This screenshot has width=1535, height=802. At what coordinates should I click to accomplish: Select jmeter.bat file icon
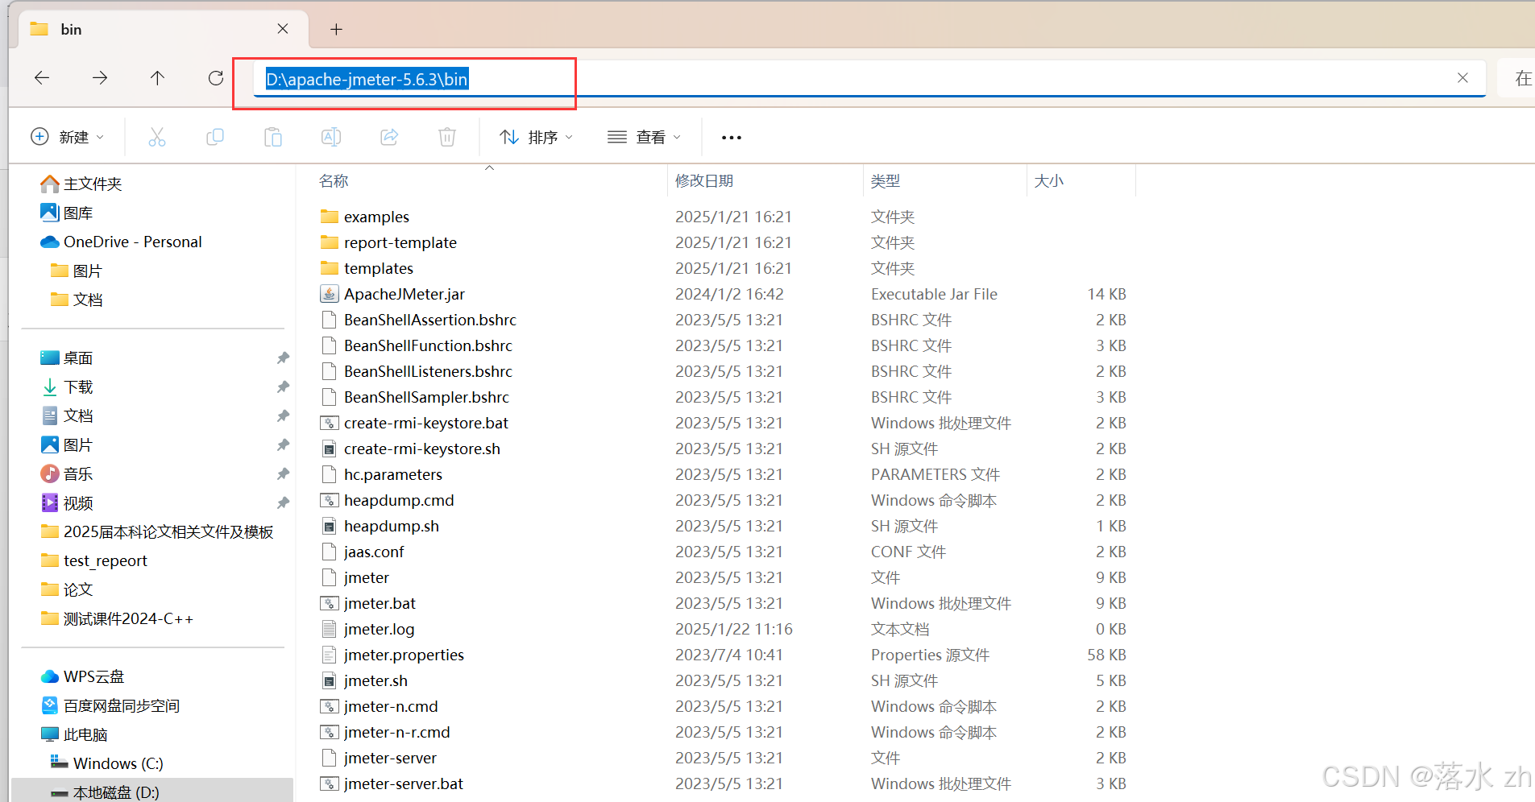(x=329, y=603)
